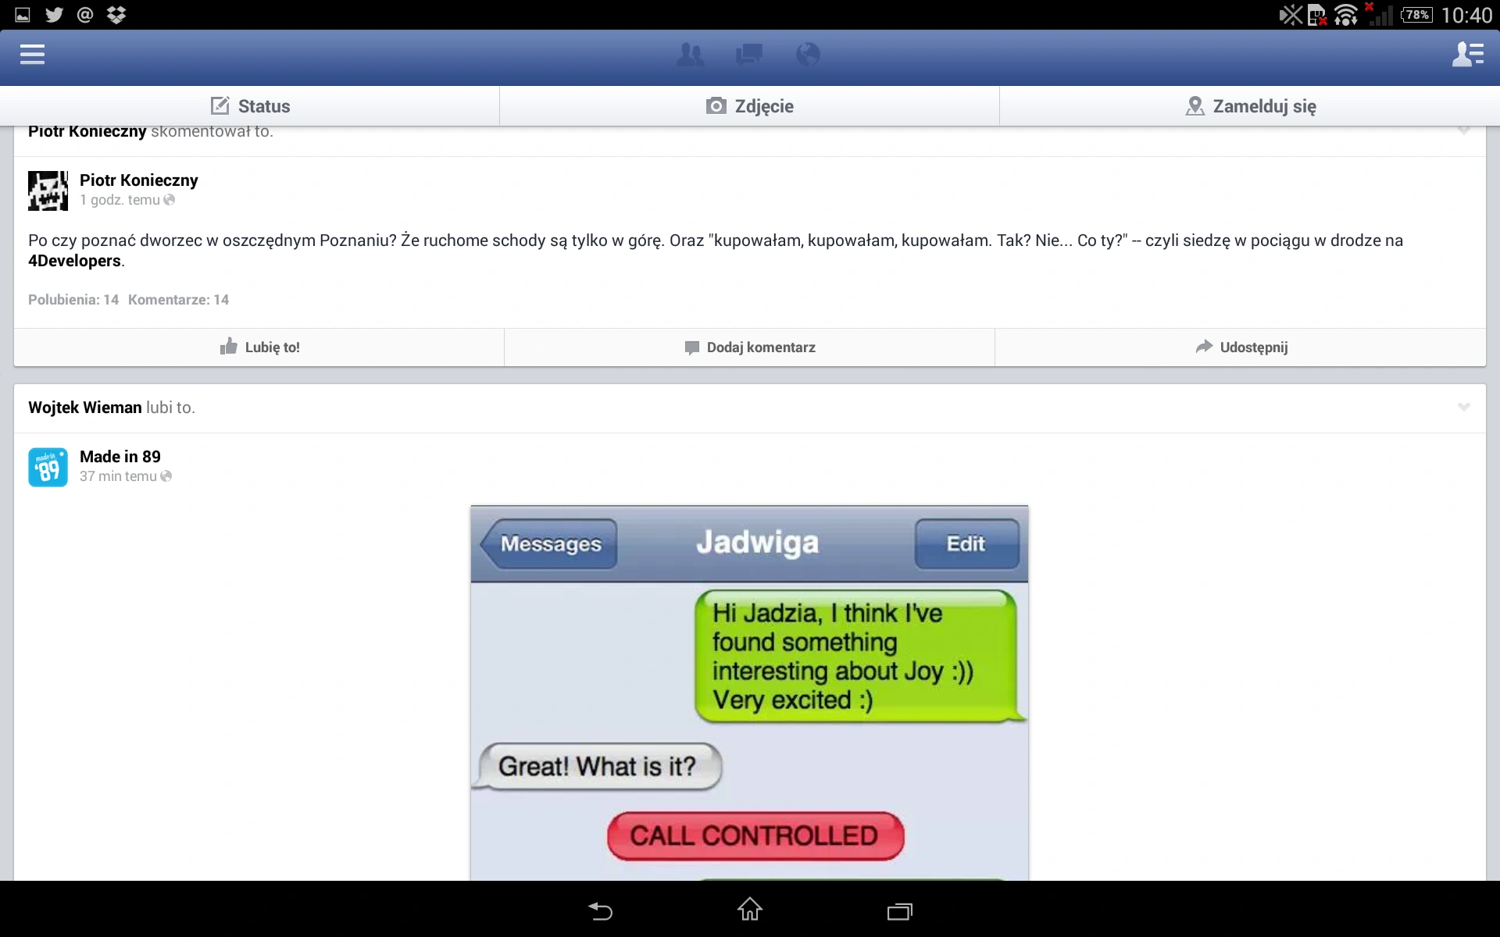
Task: Select the Zdjęcie photo tab
Action: point(750,106)
